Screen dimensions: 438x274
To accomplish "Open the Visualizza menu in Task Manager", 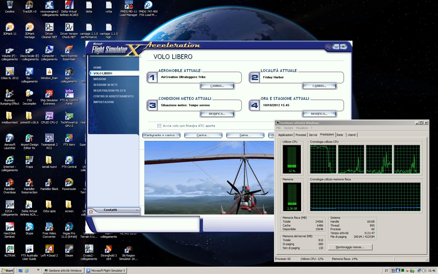I will [302, 128].
